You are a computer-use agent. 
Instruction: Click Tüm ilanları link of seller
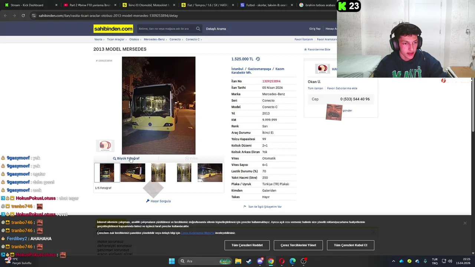[315, 88]
